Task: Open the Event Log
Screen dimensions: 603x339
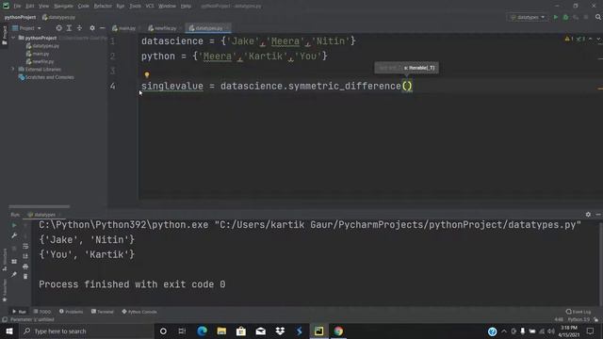Action: click(579, 312)
